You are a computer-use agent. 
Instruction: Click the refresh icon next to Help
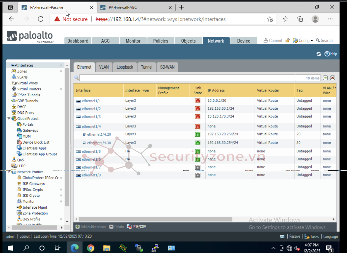319,54
